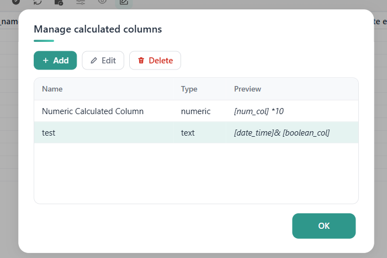This screenshot has height=258, width=387.
Task: Click the pencil icon on Edit button
Action: click(x=94, y=61)
